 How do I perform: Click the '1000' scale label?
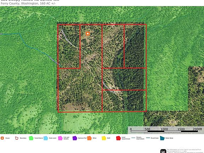click(x=164, y=129)
